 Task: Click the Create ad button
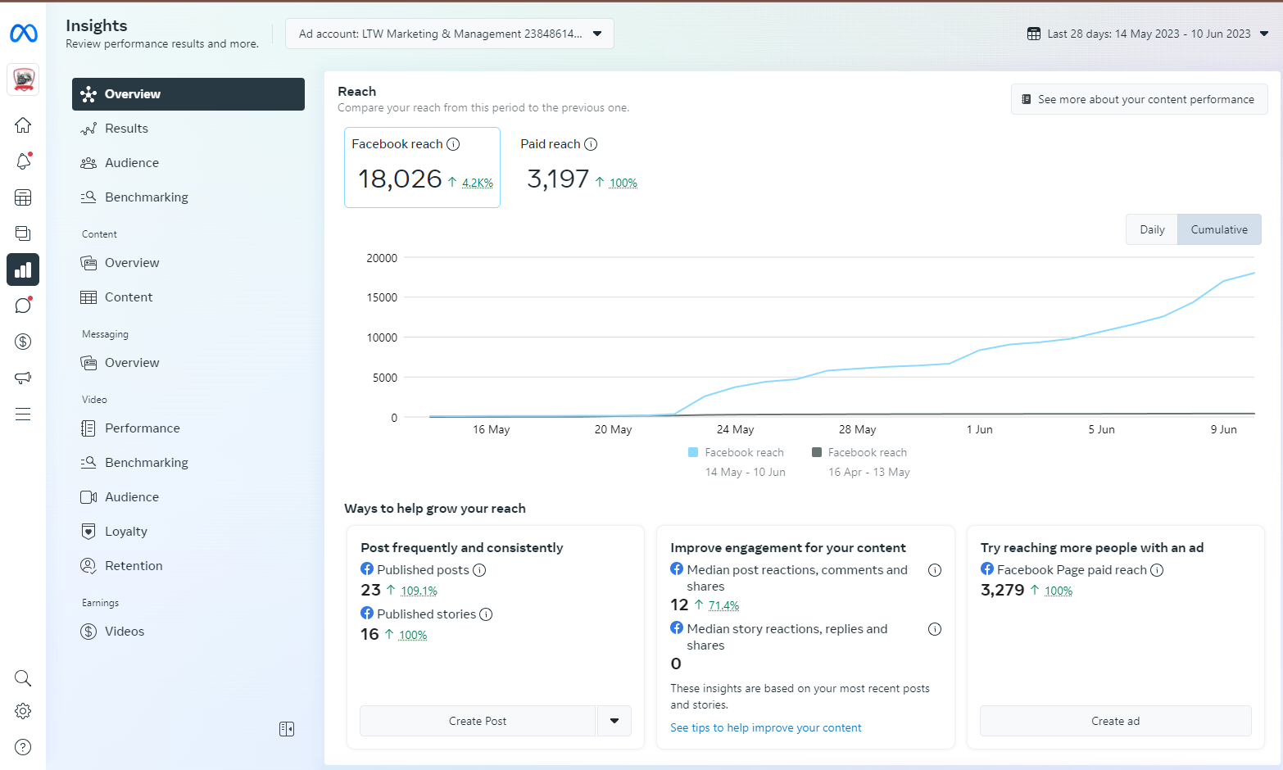pos(1115,721)
